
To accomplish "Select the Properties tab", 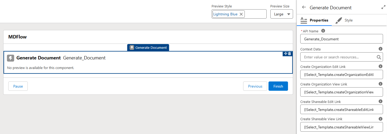I will [x=315, y=20].
